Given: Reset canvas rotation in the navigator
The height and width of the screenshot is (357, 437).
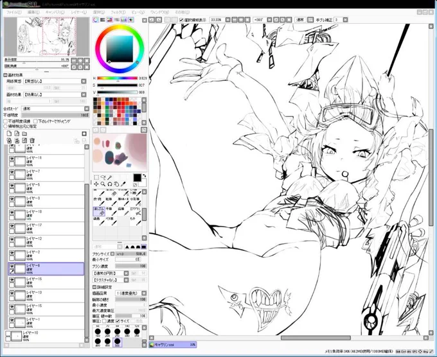Looking at the screenshot, I should click(87, 67).
